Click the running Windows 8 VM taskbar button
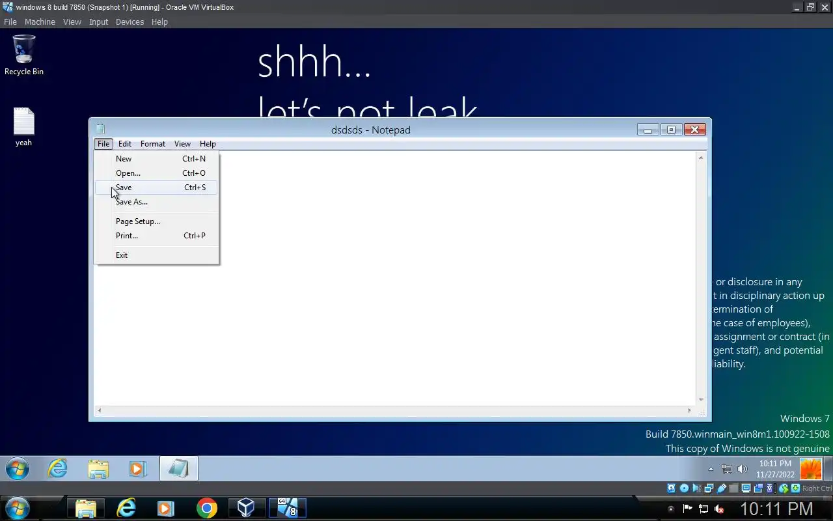 (287, 508)
